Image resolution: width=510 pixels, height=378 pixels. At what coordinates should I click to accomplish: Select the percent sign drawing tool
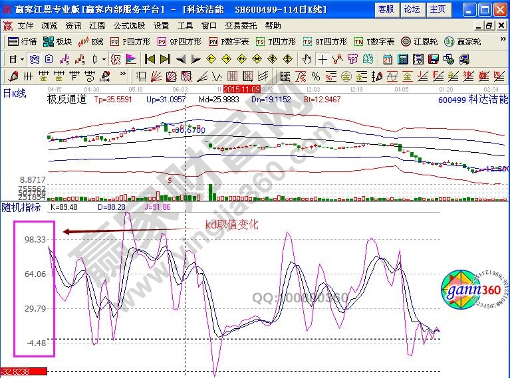315,75
